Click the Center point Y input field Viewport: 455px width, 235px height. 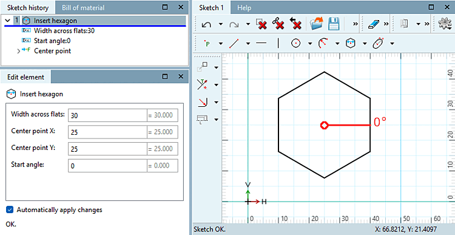click(x=107, y=149)
